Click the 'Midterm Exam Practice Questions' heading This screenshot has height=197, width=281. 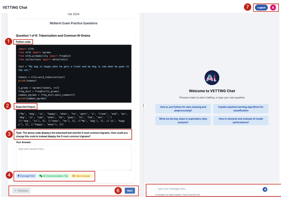point(73,23)
